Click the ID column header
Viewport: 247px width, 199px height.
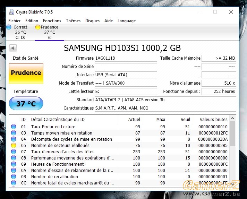click(23, 120)
